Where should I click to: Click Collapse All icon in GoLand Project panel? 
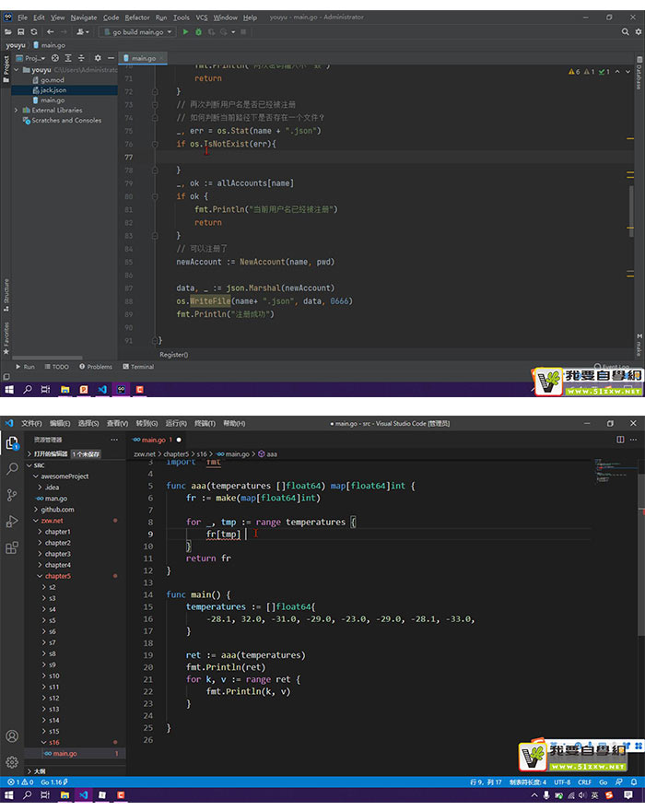click(x=81, y=58)
